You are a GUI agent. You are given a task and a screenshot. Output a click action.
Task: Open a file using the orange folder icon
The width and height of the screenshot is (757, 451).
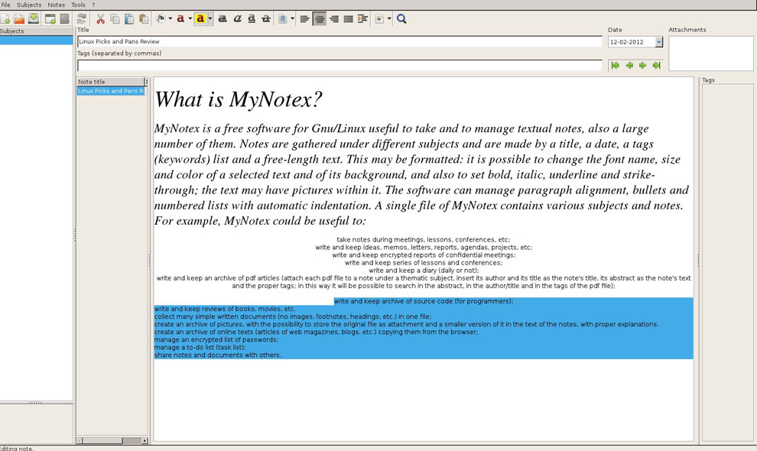pyautogui.click(x=19, y=19)
